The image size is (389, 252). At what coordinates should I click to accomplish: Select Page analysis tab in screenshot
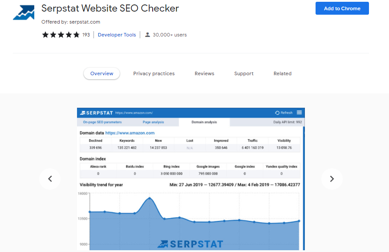coord(153,122)
